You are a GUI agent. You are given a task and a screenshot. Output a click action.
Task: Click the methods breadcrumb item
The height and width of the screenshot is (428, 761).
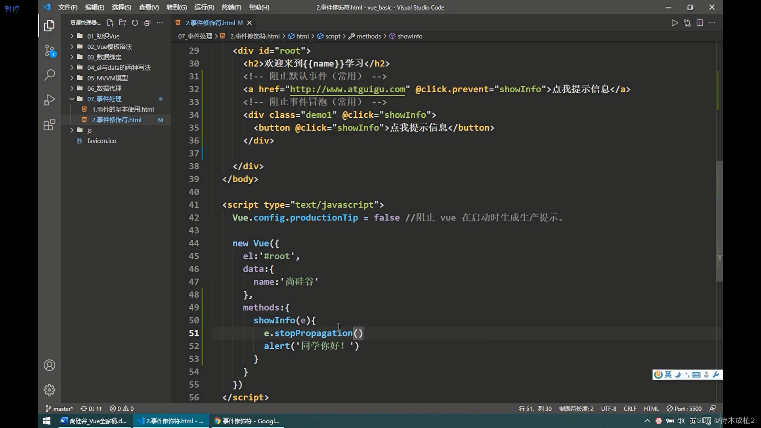pyautogui.click(x=365, y=36)
